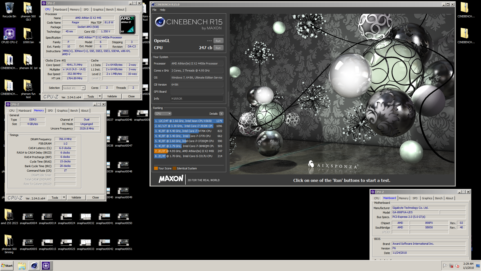Select Graphics tab in Mainboard CPU-Z window
This screenshot has height=271, width=481.
coord(427,198)
